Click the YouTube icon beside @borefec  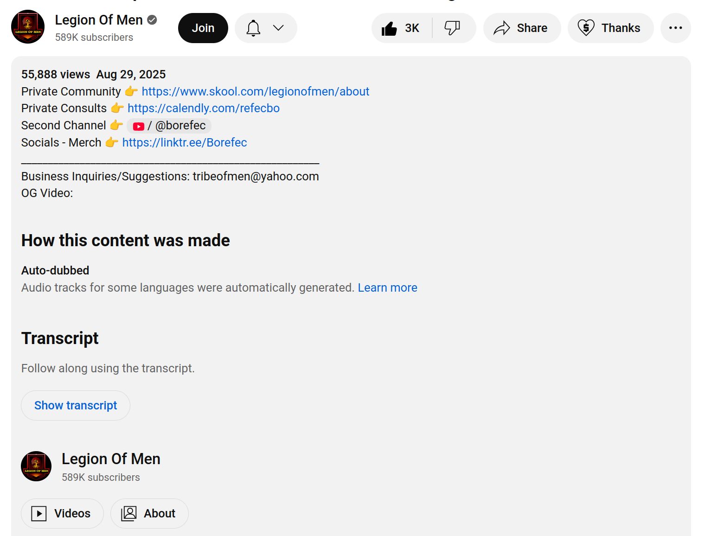(x=138, y=126)
